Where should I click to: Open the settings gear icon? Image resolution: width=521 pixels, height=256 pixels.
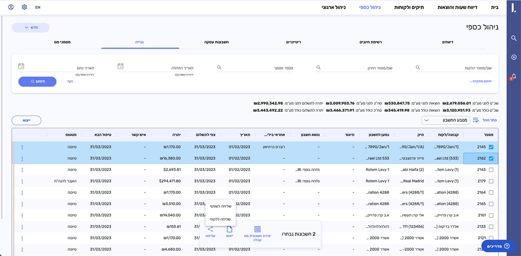click(x=25, y=7)
